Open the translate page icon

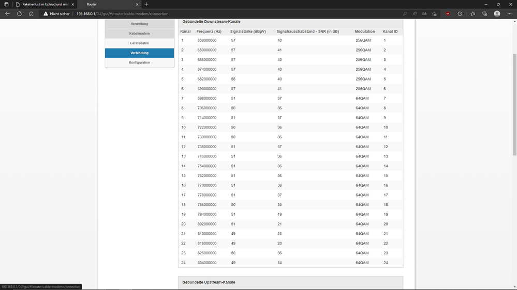(424, 14)
